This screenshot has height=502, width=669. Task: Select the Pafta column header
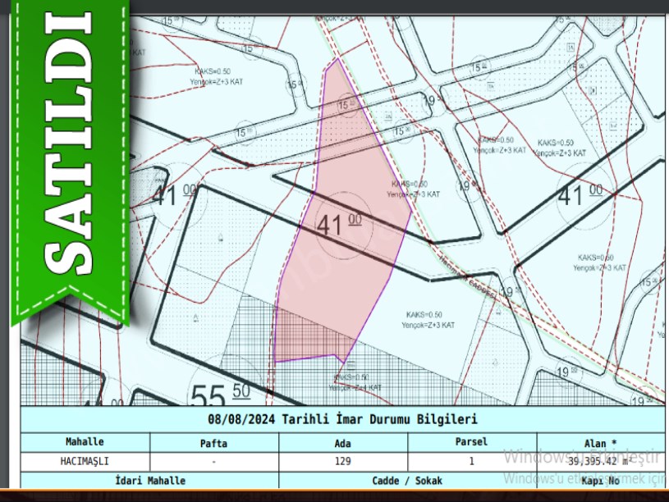click(x=214, y=443)
